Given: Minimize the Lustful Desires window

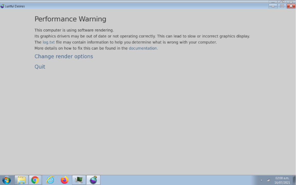Looking at the screenshot, I should pos(273,6).
